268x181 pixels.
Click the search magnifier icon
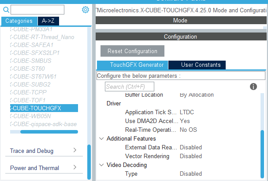point(6,10)
